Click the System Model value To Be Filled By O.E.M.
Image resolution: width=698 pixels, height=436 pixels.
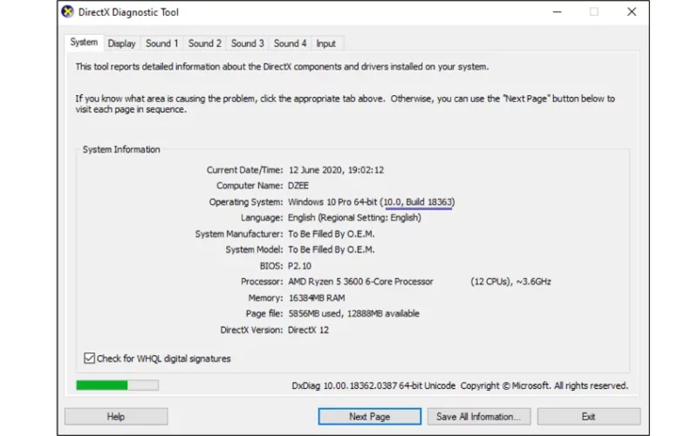click(332, 249)
